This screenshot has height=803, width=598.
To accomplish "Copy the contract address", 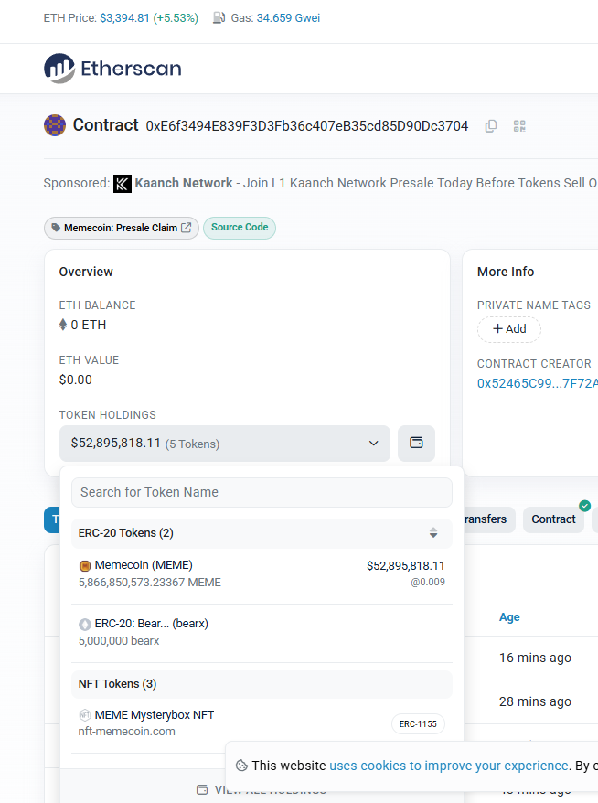I will click(490, 126).
